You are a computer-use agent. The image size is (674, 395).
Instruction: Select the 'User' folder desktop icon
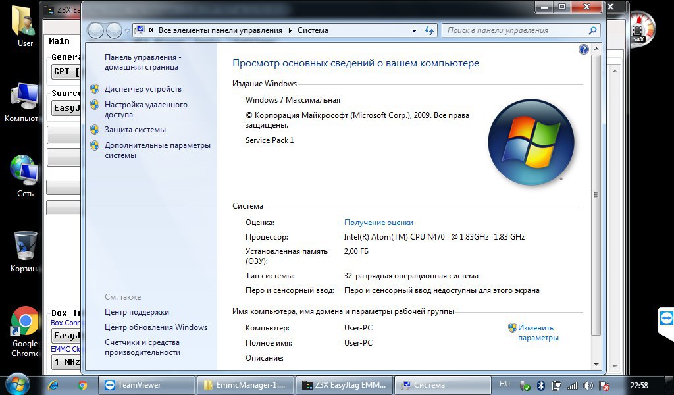tap(25, 26)
